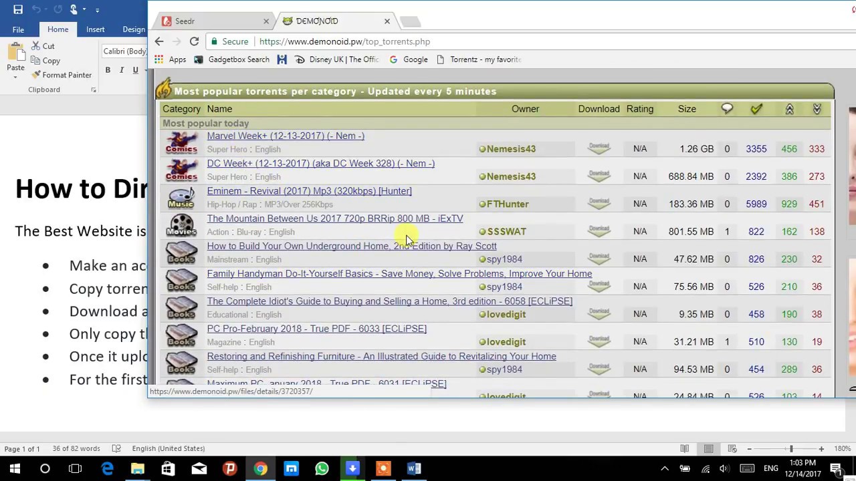The image size is (856, 481).
Task: Open the Disney UK bookmark
Action: (x=337, y=59)
